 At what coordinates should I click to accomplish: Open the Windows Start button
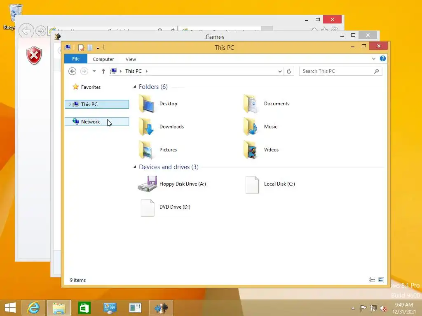pos(10,308)
